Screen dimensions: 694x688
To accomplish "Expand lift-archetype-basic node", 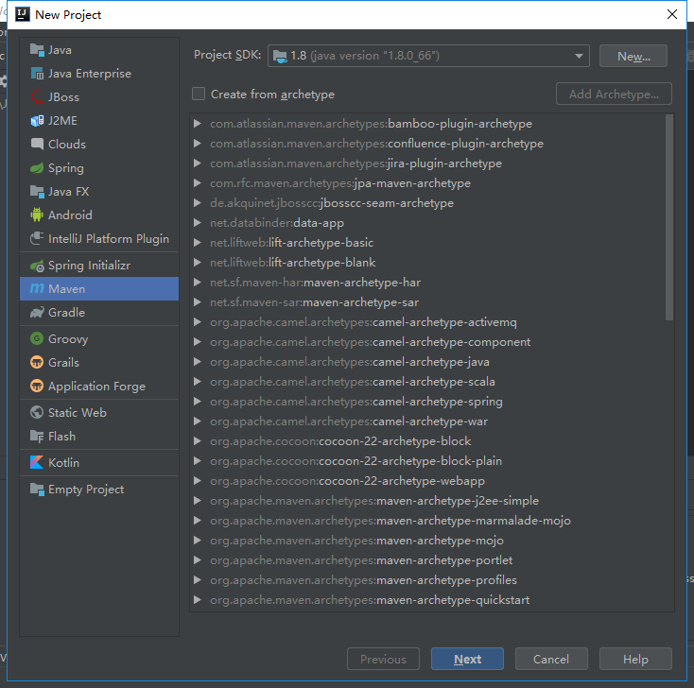I will 198,243.
